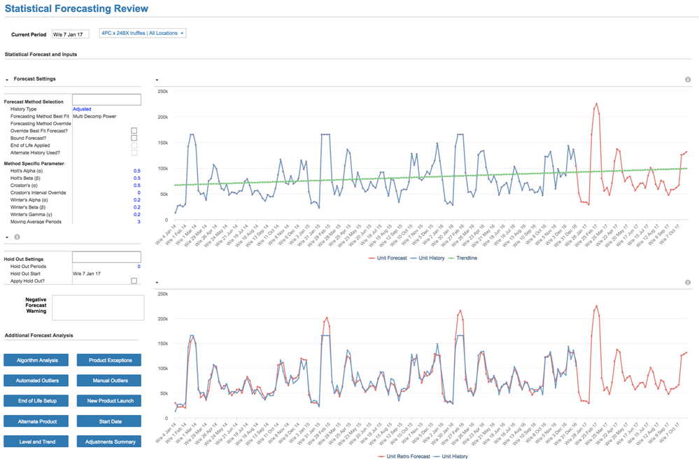Launch New Product Launch setup
Image resolution: width=699 pixels, height=459 pixels.
110,400
